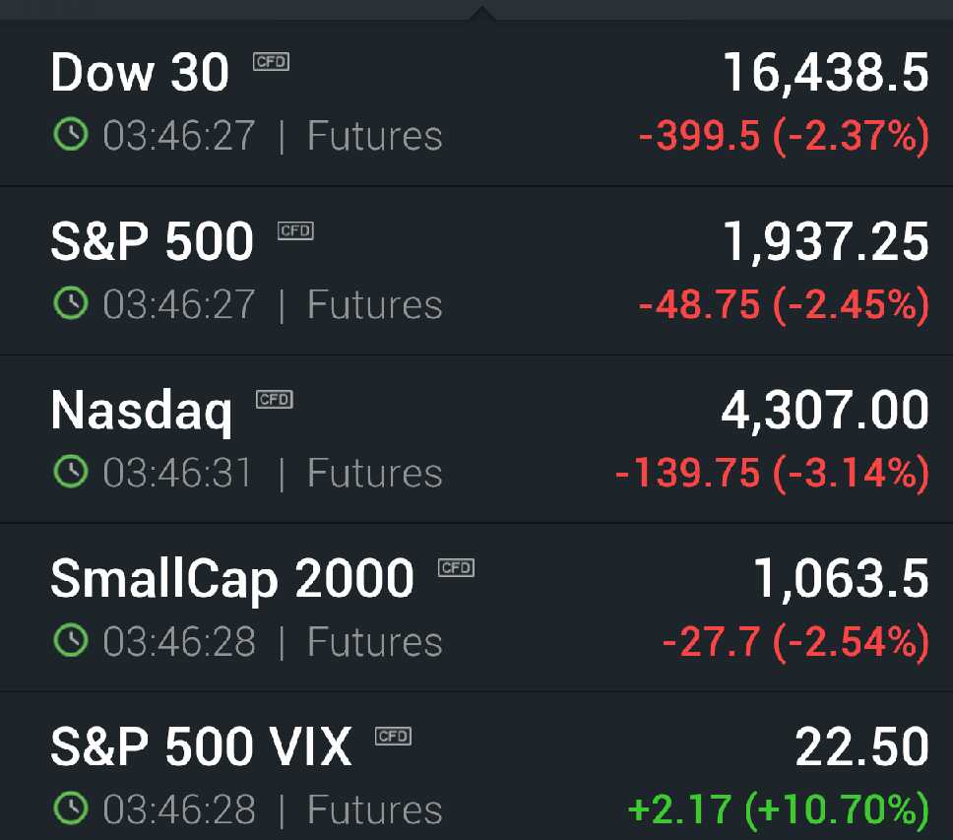Click the S&P 500 price 1,937.25
Screen dimensions: 953x840
825,242
